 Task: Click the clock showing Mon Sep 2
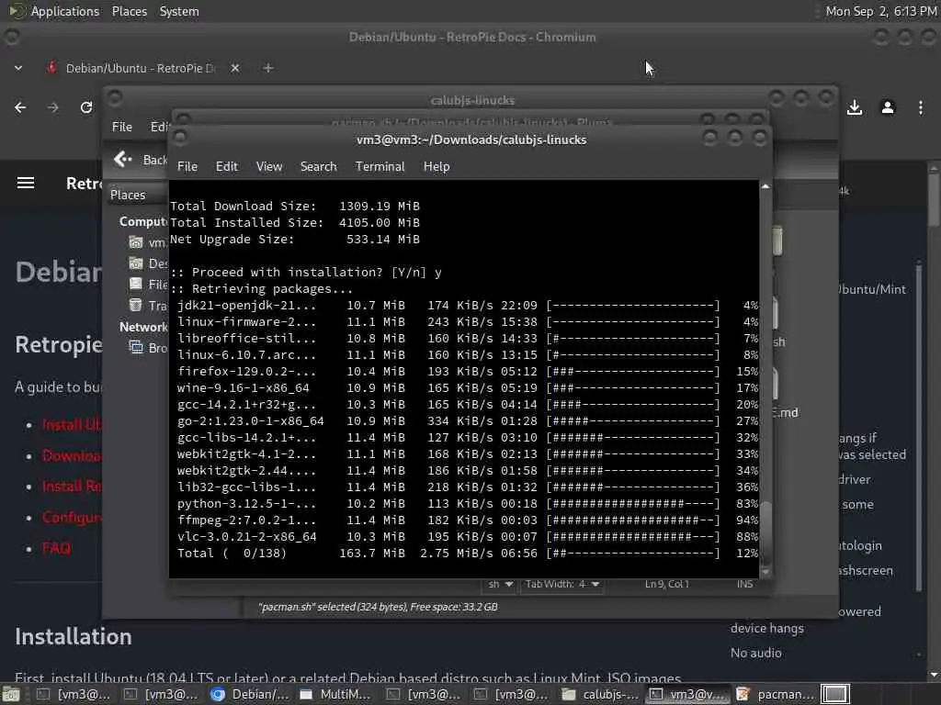tap(880, 11)
